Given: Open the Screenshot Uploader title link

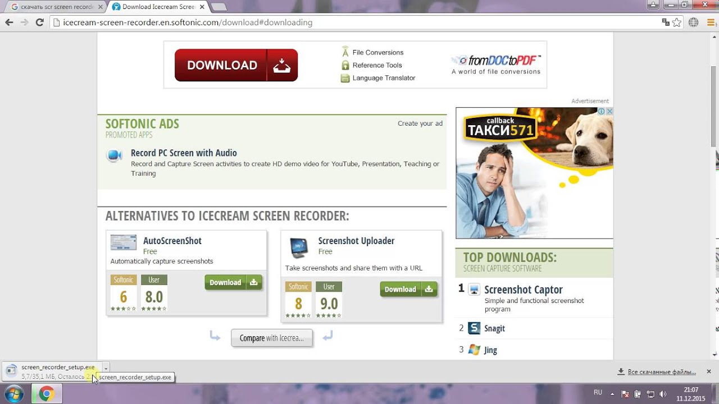Looking at the screenshot, I should (x=356, y=241).
